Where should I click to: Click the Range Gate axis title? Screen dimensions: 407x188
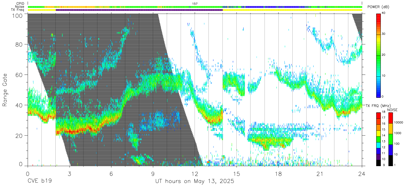5,90
